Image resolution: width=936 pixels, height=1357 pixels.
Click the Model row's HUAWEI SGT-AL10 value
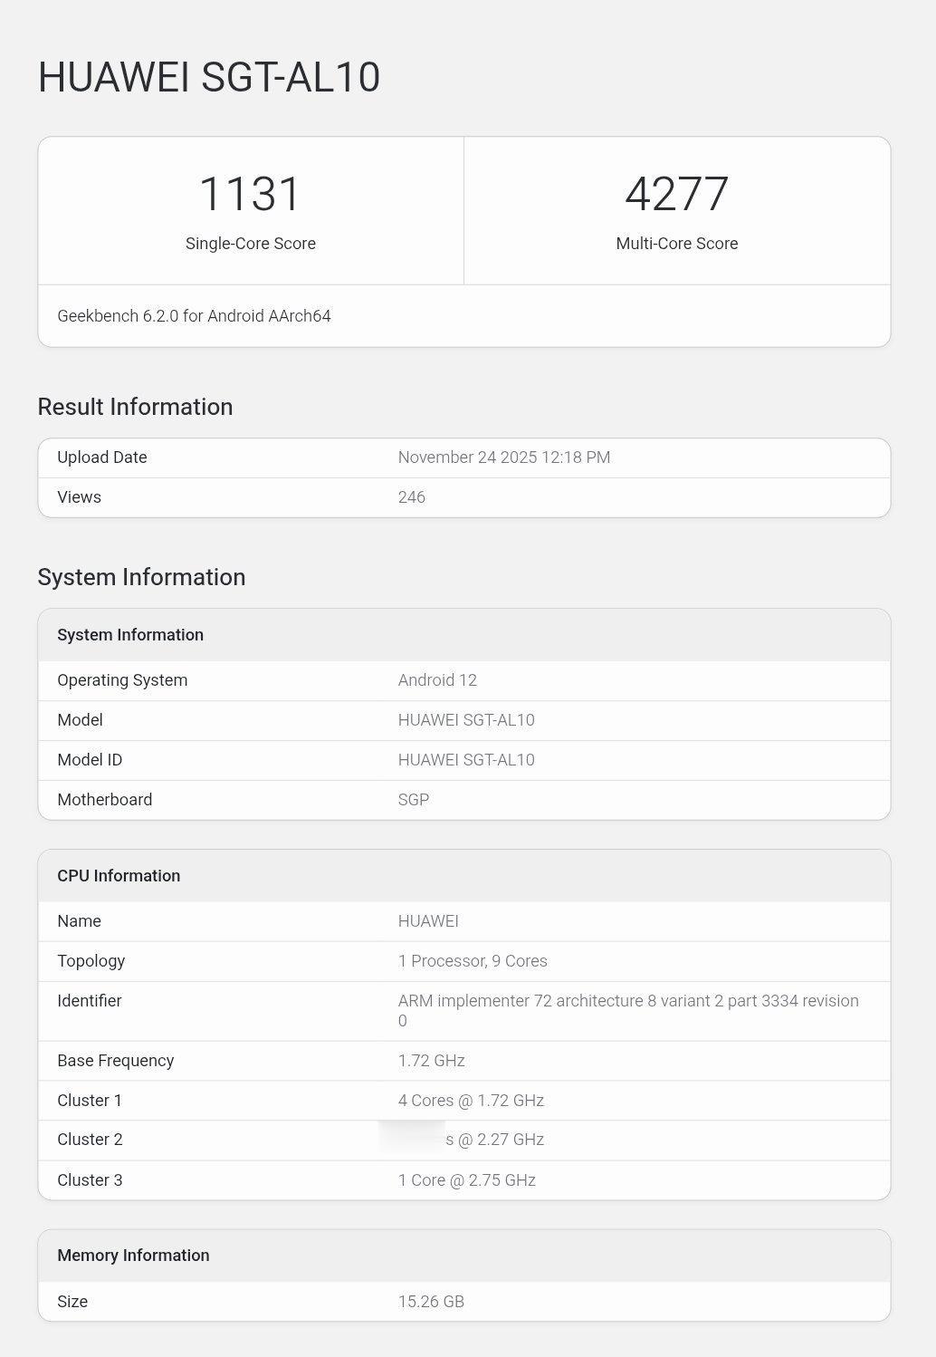466,720
